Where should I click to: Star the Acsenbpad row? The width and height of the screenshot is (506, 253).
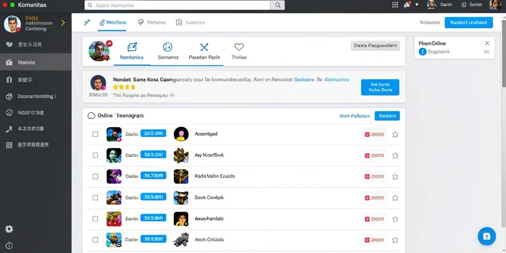pos(395,134)
